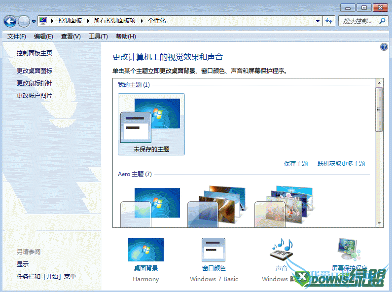Click 联机获取更多主题 link
The width and height of the screenshot is (392, 292).
click(341, 164)
